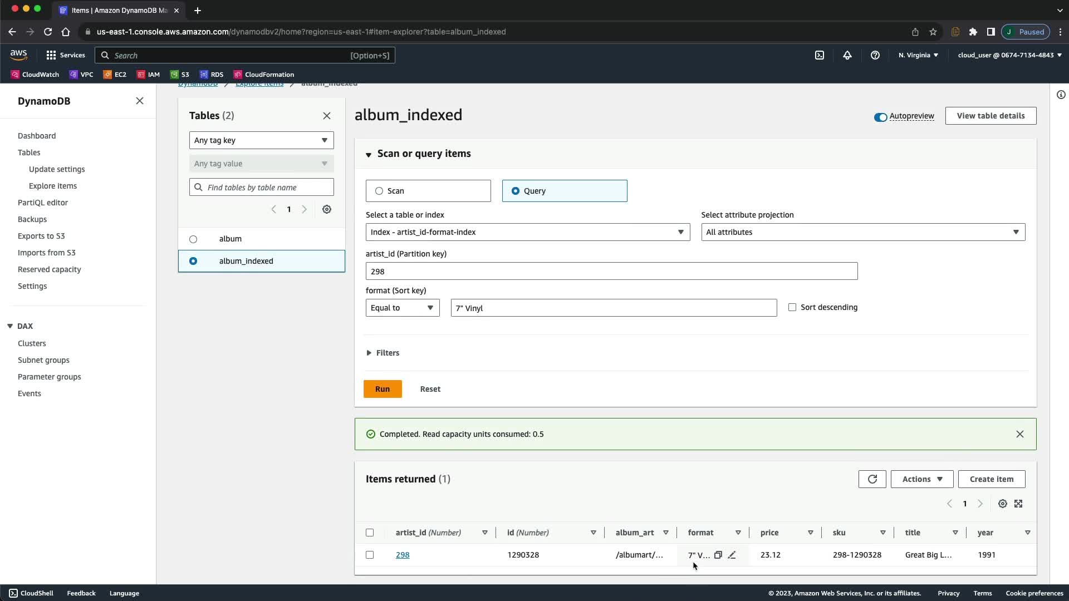The width and height of the screenshot is (1069, 601).
Task: Expand the Filters section
Action: click(383, 353)
